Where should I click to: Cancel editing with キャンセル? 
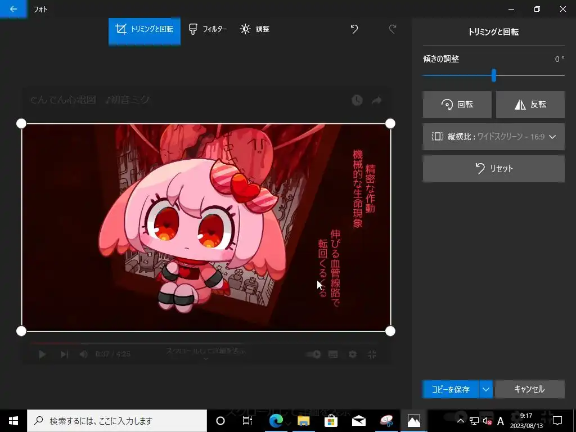click(x=529, y=389)
